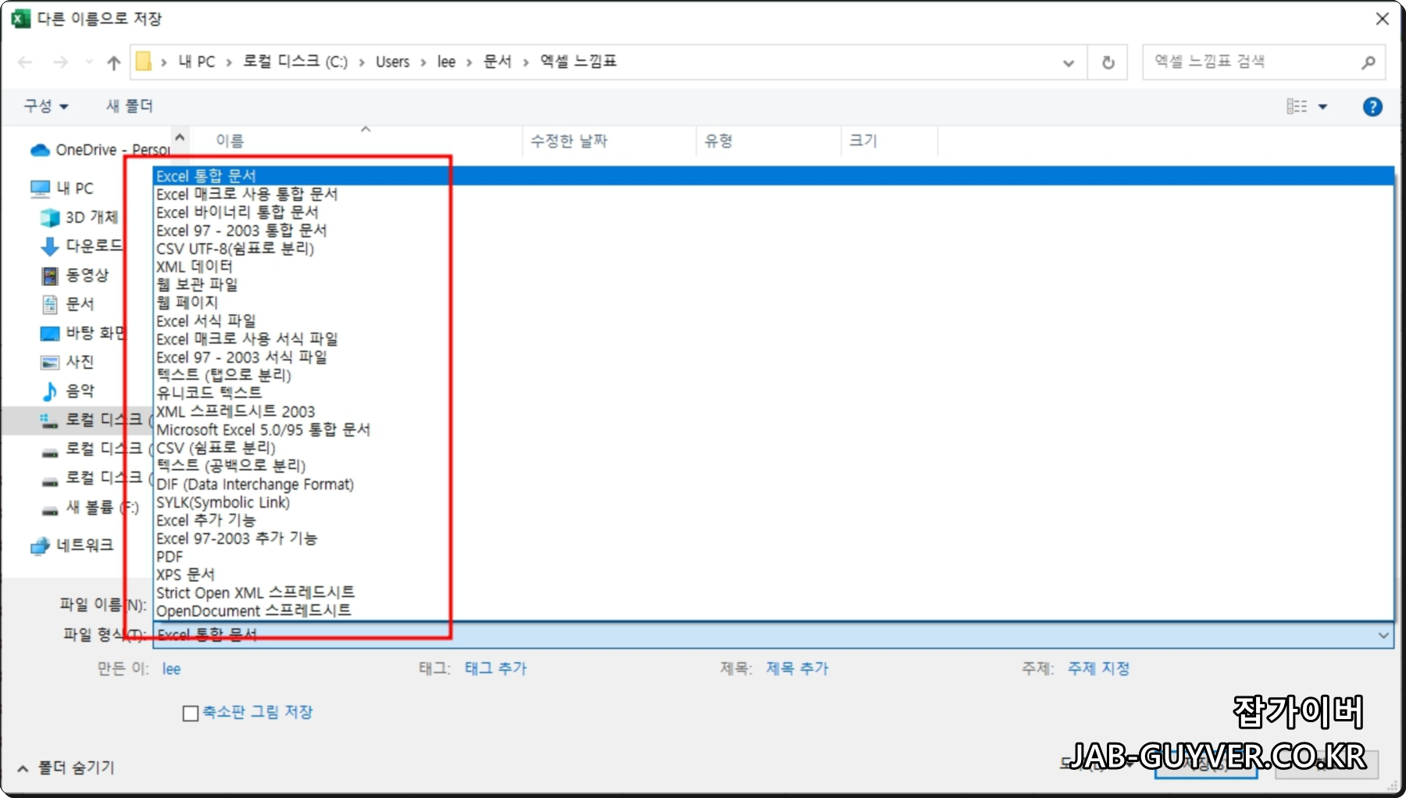Select XPS 문서 format
Screen dimensions: 1406x798
click(773, 574)
